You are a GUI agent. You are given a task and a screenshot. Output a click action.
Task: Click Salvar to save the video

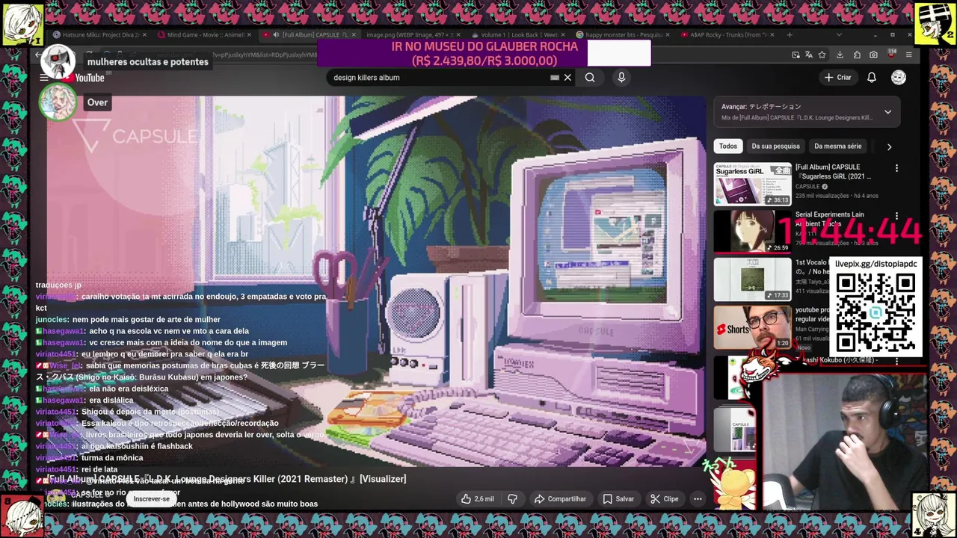[x=618, y=498]
